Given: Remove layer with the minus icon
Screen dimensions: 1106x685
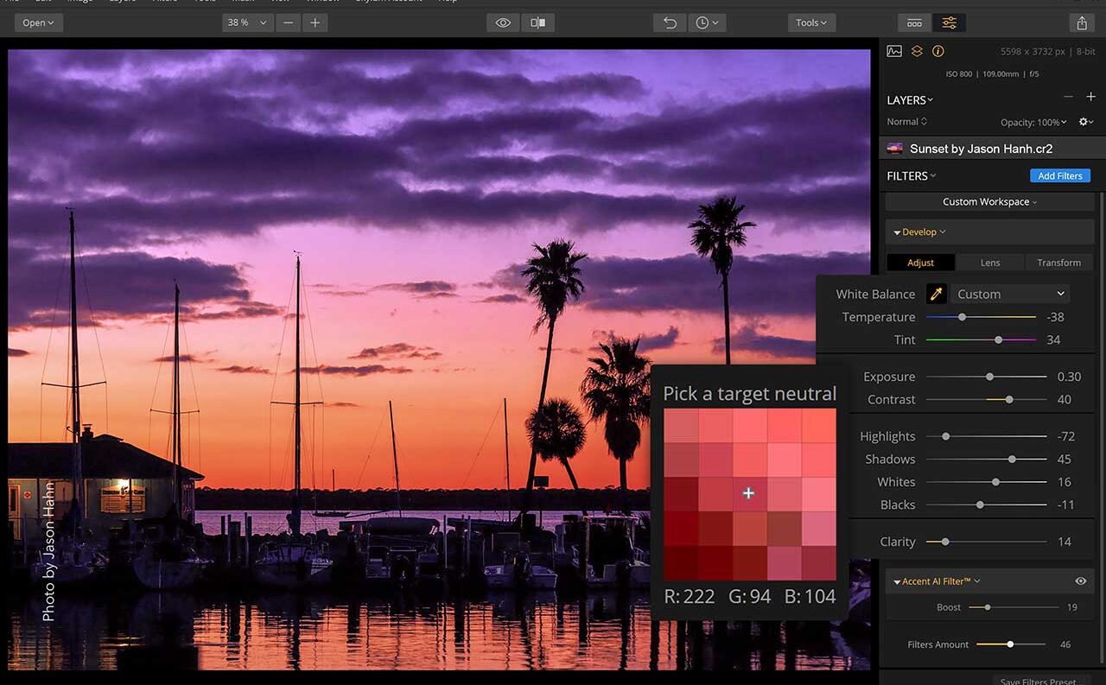Looking at the screenshot, I should pyautogui.click(x=1068, y=98).
